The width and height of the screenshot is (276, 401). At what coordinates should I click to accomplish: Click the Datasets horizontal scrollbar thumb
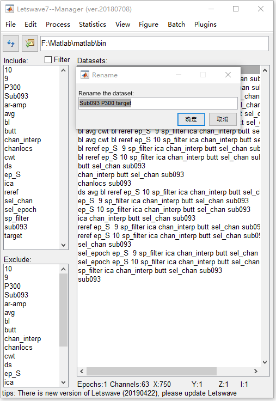coord(151,371)
